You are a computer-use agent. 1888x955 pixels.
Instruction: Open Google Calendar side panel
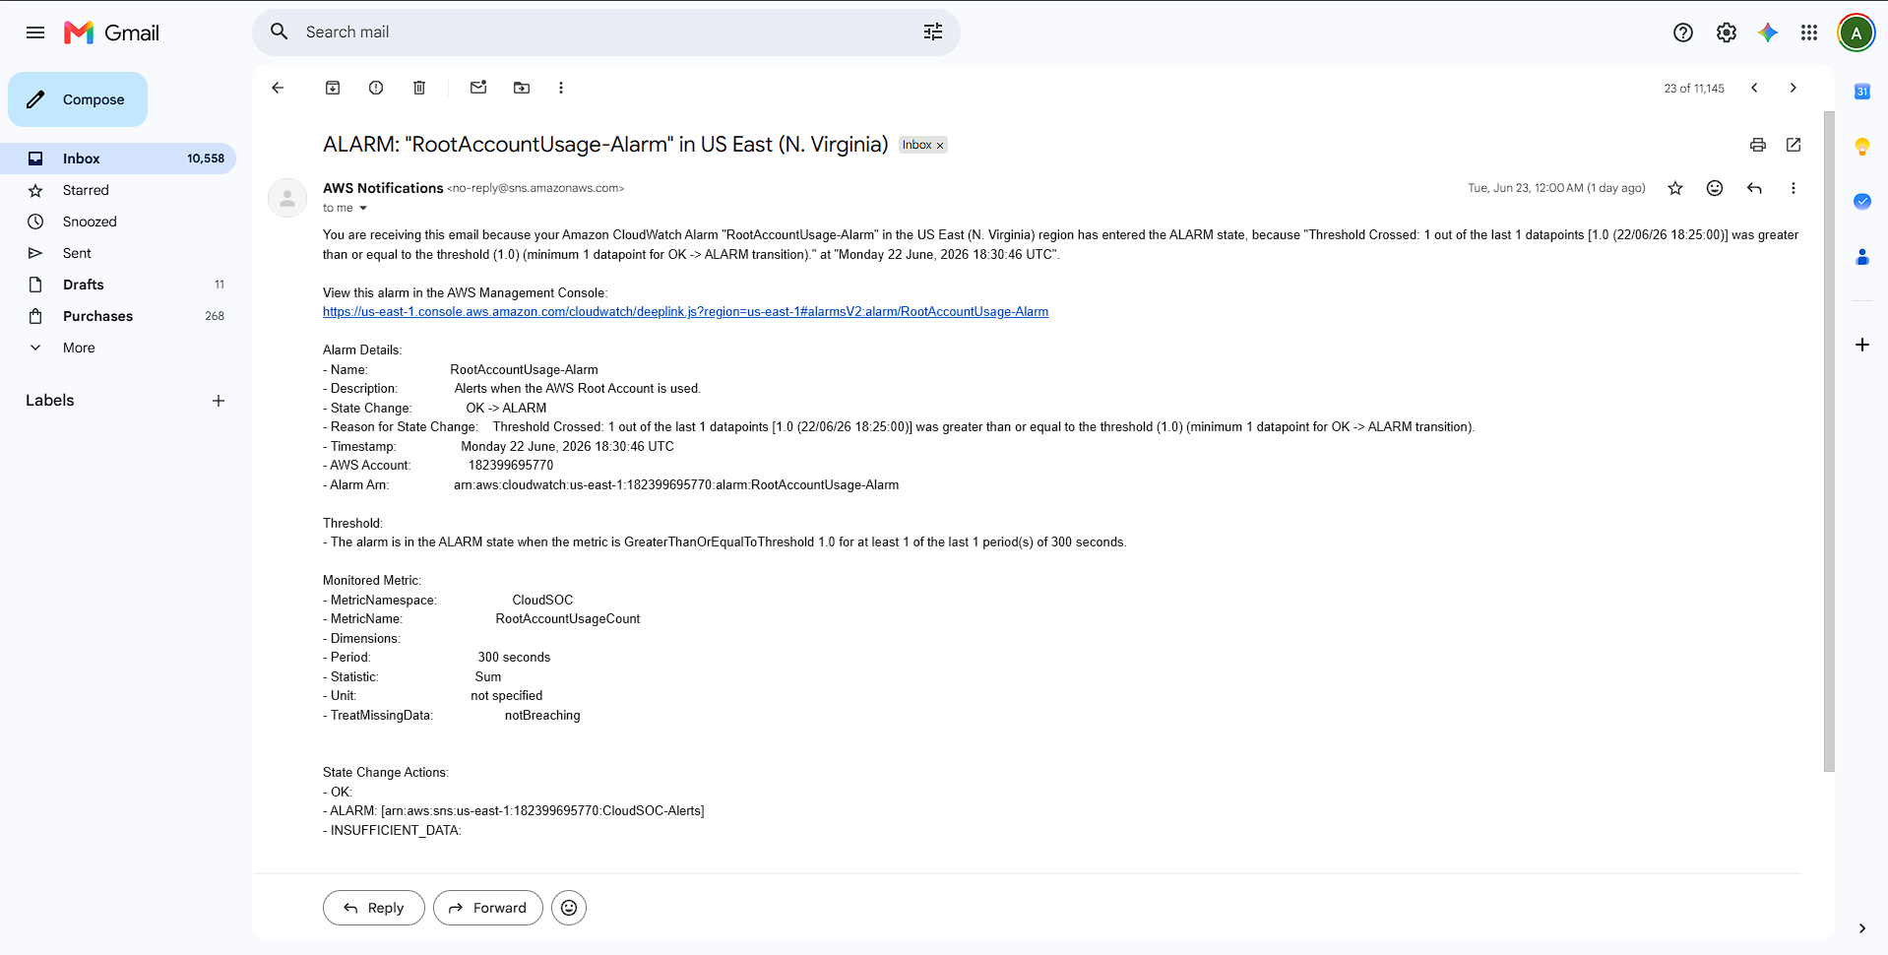[x=1862, y=92]
